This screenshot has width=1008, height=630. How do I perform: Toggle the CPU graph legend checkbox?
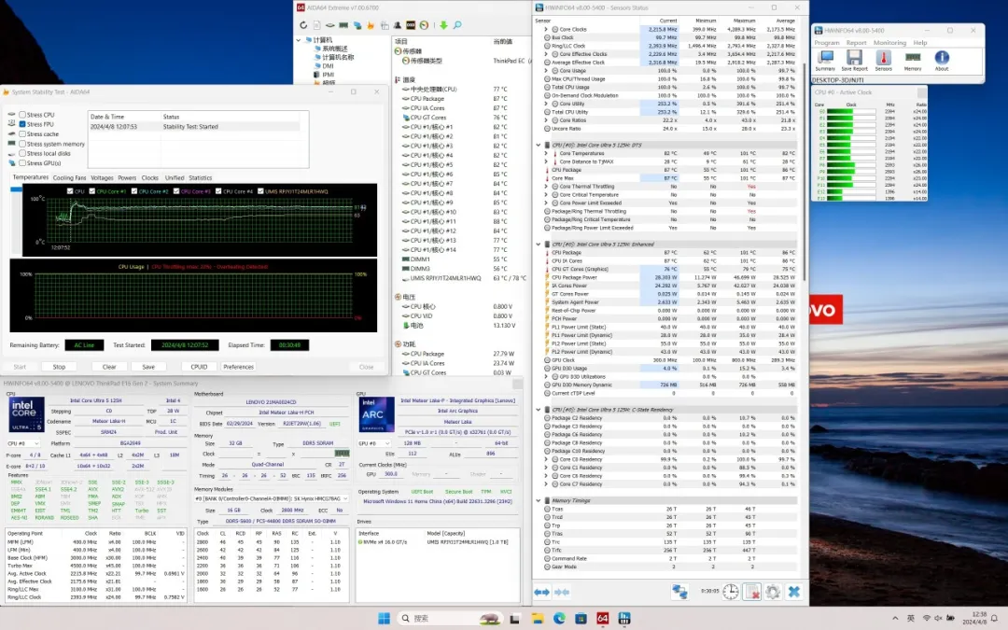70,191
